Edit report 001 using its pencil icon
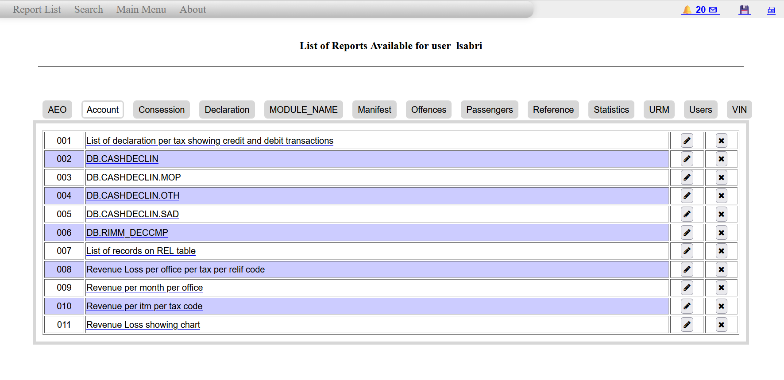This screenshot has width=784, height=380. [x=687, y=141]
